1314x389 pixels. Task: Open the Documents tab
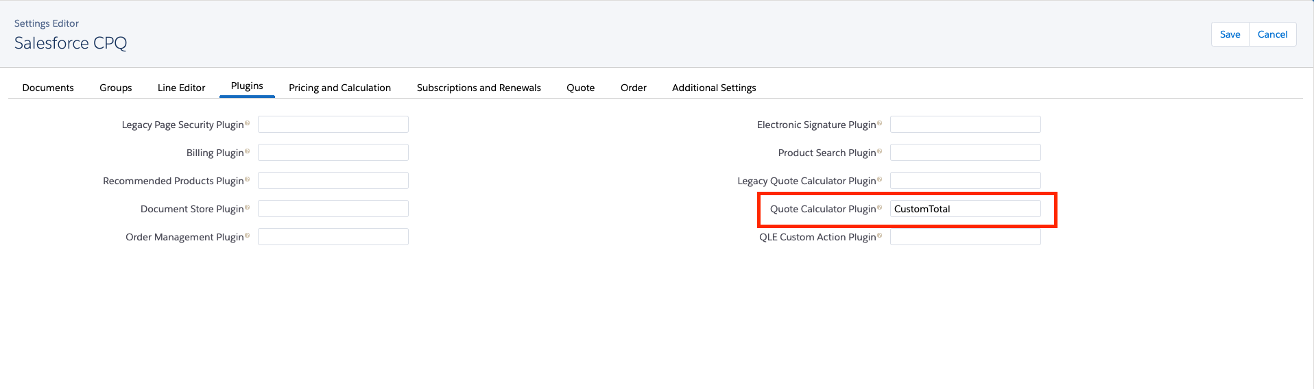point(48,88)
